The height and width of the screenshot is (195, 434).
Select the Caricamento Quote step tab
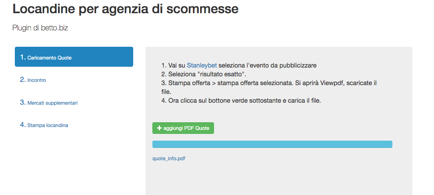[74, 57]
